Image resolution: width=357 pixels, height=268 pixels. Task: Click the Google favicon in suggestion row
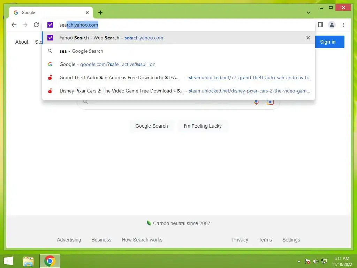pos(50,64)
